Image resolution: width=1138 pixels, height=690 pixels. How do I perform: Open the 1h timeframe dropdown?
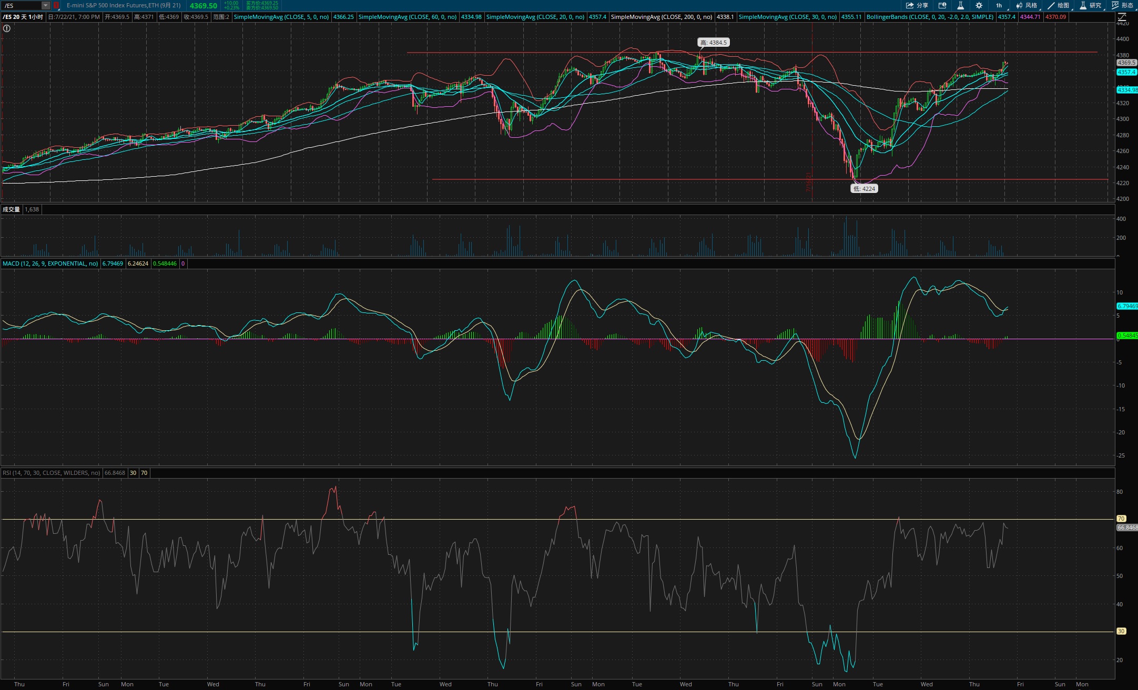point(999,5)
